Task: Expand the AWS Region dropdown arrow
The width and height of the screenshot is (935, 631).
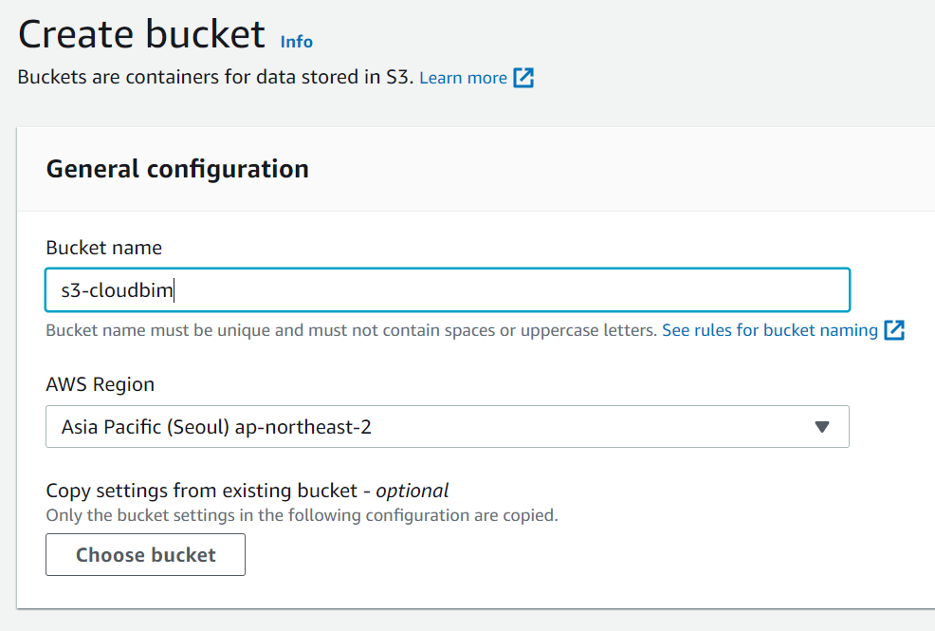Action: (x=822, y=427)
